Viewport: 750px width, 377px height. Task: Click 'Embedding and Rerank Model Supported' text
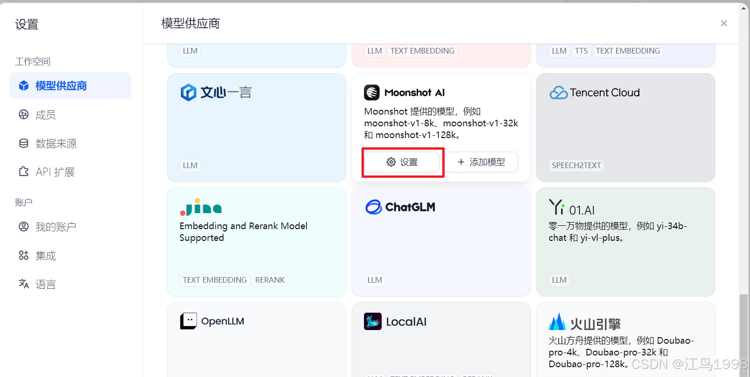click(243, 232)
